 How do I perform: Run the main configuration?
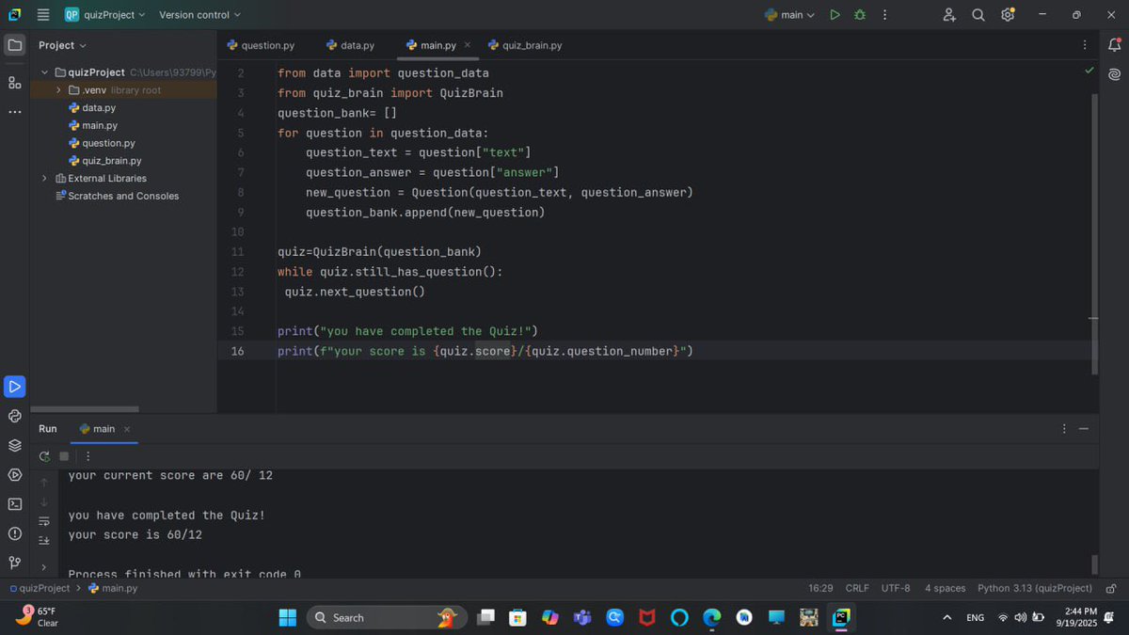835,15
